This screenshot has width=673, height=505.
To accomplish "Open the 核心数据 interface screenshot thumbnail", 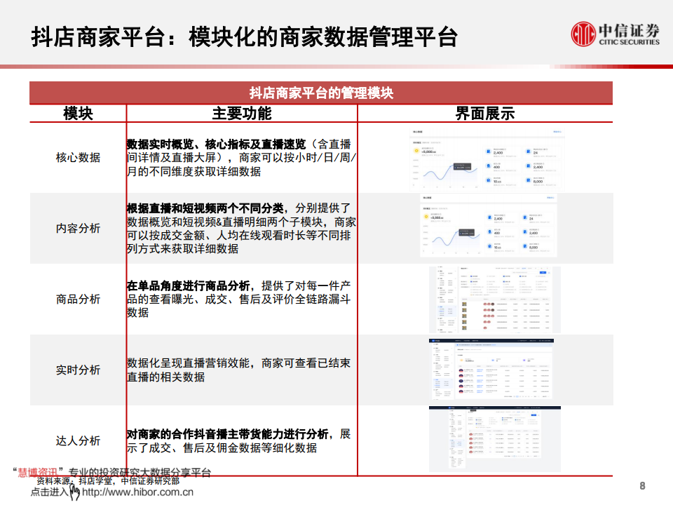I will pos(487,159).
